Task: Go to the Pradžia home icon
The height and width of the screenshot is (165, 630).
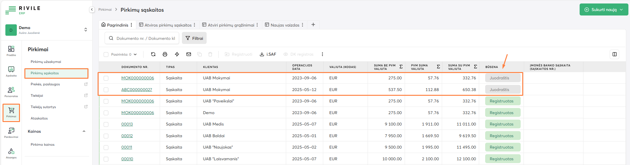Action: click(11, 51)
